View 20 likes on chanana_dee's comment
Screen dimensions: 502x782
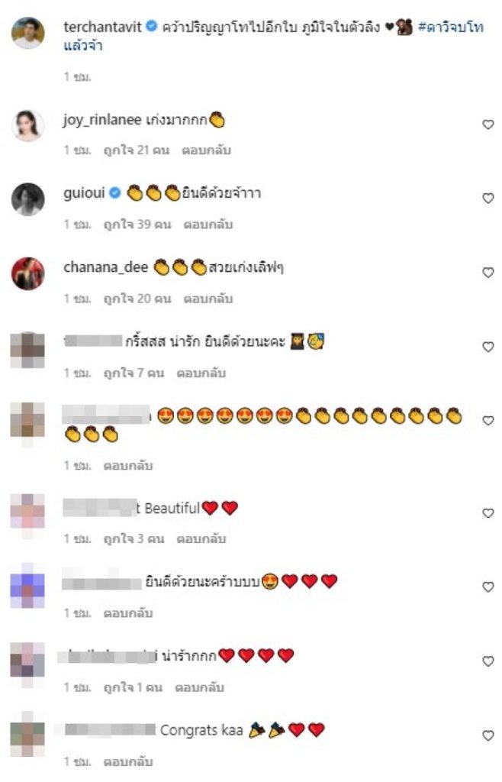137,299
